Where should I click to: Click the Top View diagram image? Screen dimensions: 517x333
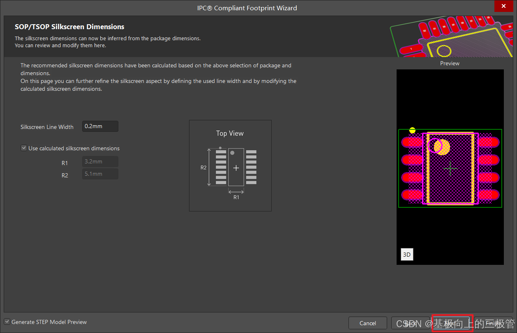230,165
